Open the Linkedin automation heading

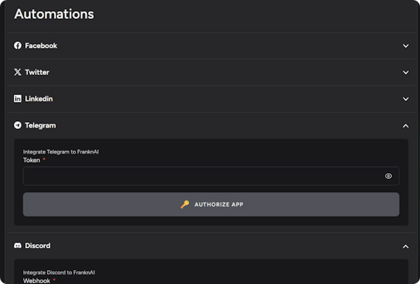click(38, 99)
